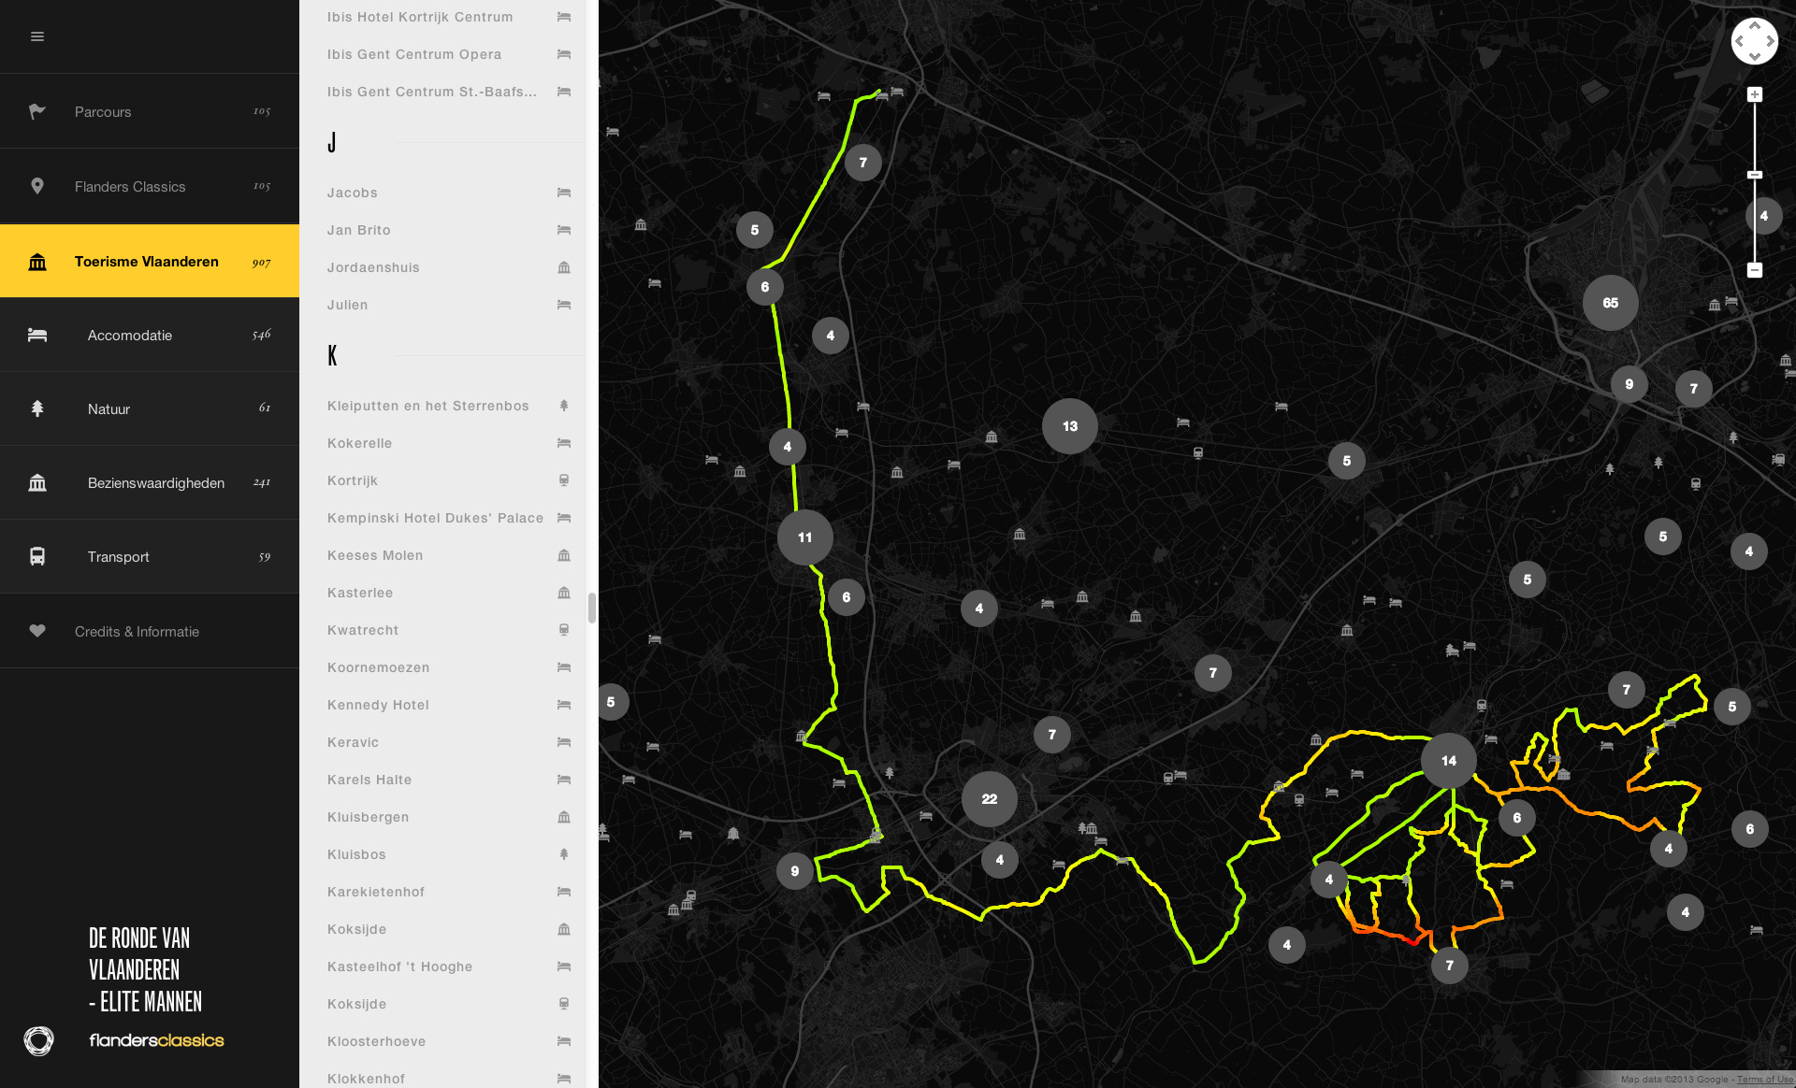Image resolution: width=1796 pixels, height=1088 pixels.
Task: Click the Natuur tree icon
Action: pyautogui.click(x=37, y=408)
